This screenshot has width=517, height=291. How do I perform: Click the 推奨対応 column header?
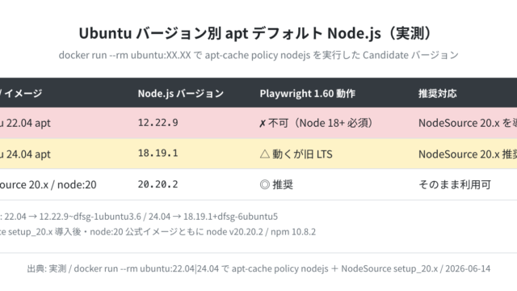tap(438, 94)
